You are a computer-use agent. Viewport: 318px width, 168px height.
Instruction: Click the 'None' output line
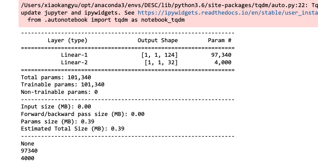[27, 144]
